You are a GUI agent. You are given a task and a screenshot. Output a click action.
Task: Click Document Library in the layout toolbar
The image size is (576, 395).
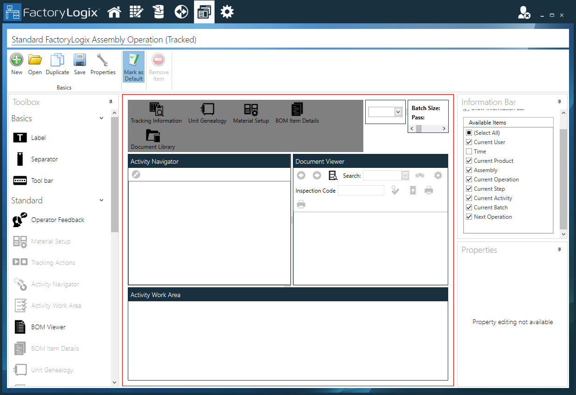(153, 139)
